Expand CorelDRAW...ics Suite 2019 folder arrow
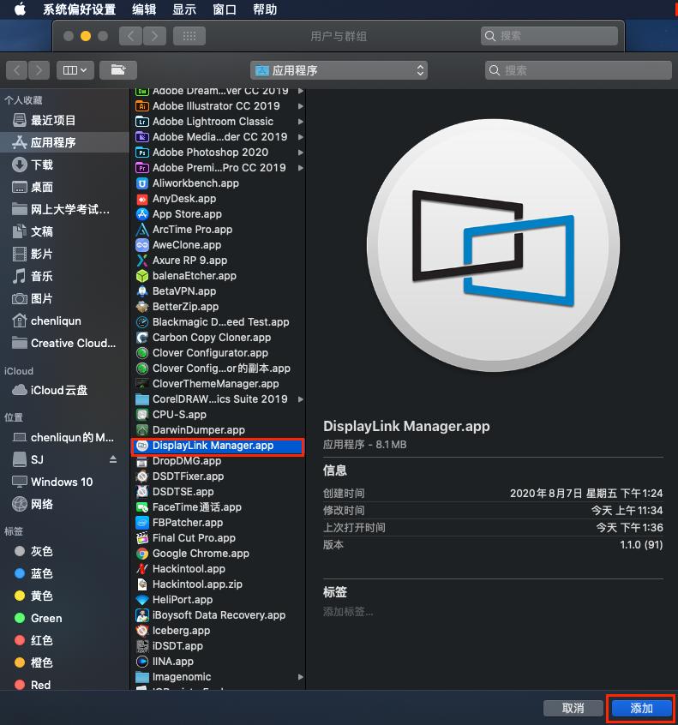The height and width of the screenshot is (725, 678). pyautogui.click(x=301, y=399)
